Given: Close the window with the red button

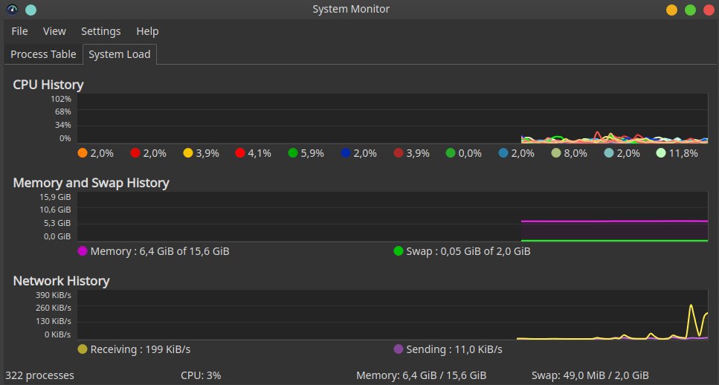Looking at the screenshot, I should coord(709,10).
